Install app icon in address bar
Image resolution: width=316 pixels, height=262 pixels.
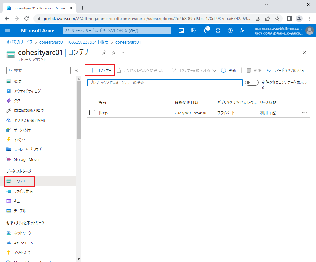tap(258, 19)
